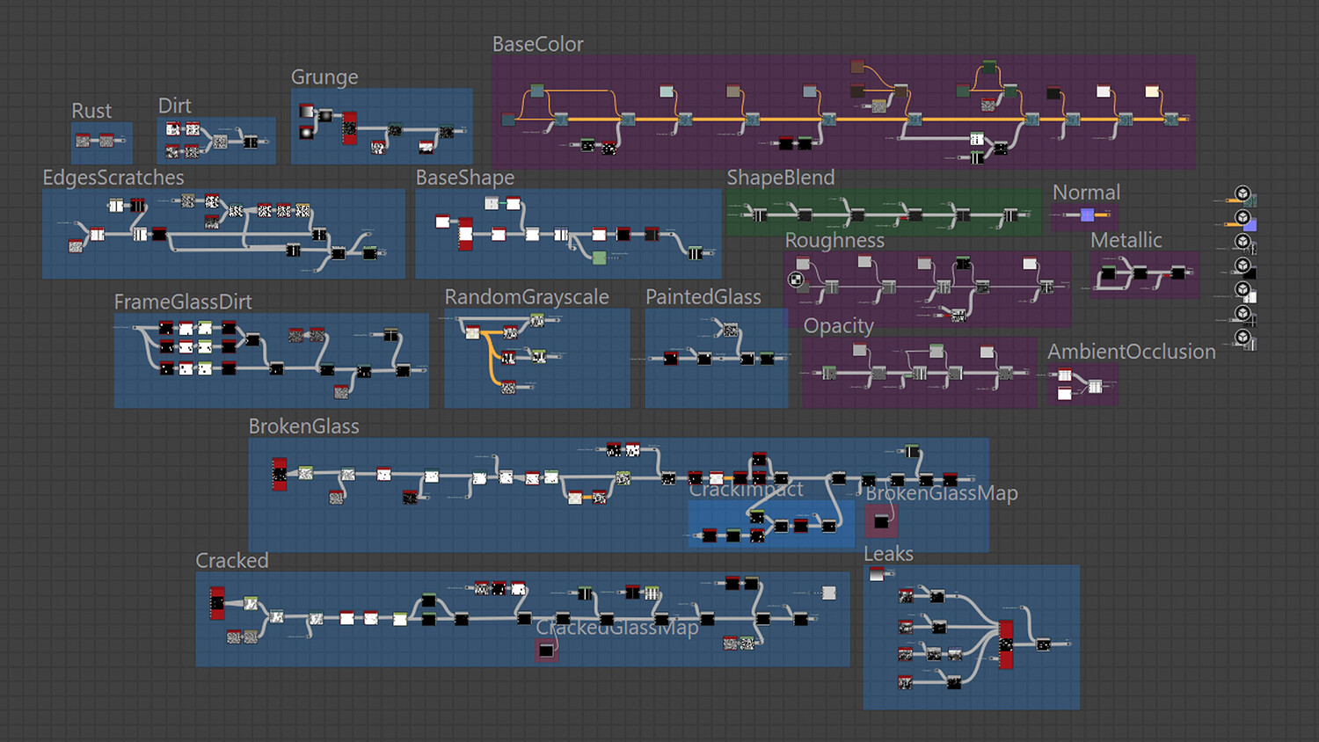Image resolution: width=1319 pixels, height=742 pixels.
Task: Select the last node in the Leaks frame
Action: [1043, 644]
